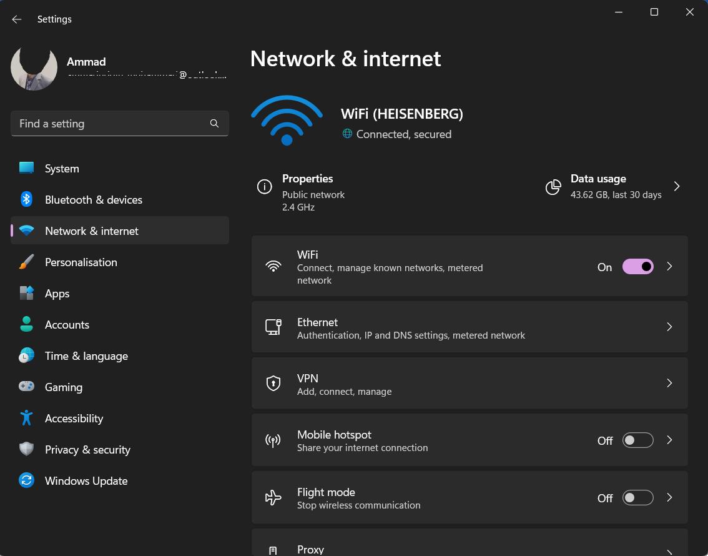Click the Ammad profile picture
This screenshot has width=708, height=556.
(34, 68)
